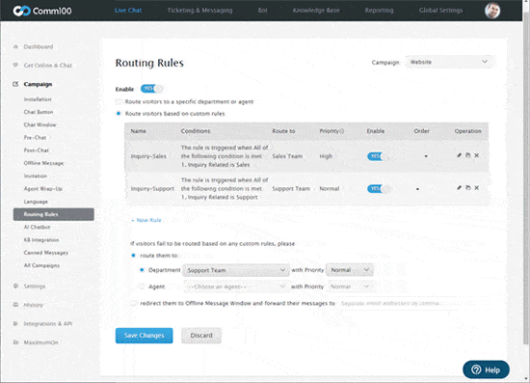Open Language in sidebar
The image size is (530, 383).
pyautogui.click(x=36, y=202)
